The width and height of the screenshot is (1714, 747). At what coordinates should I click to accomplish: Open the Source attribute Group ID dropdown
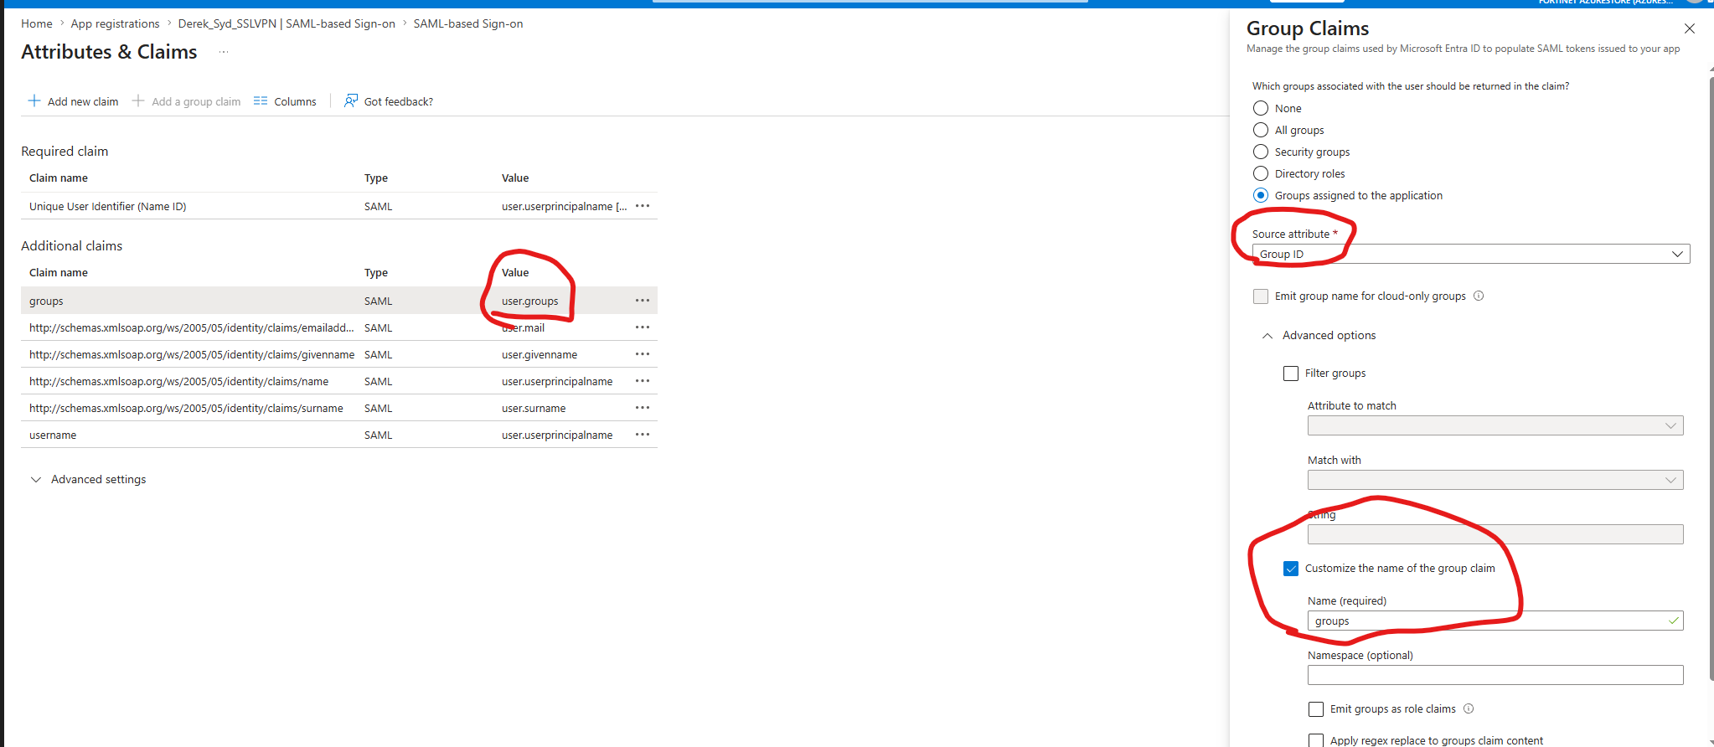coord(1471,254)
